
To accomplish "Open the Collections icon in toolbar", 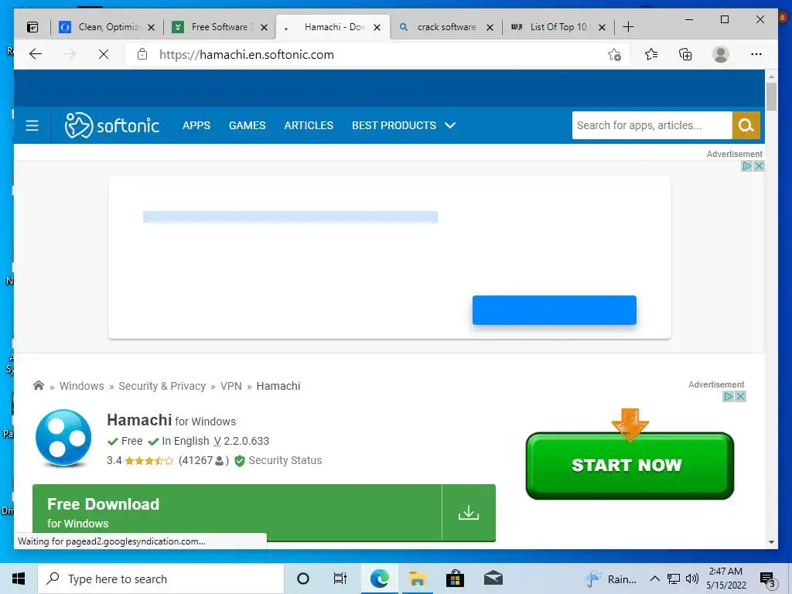I will click(x=685, y=55).
